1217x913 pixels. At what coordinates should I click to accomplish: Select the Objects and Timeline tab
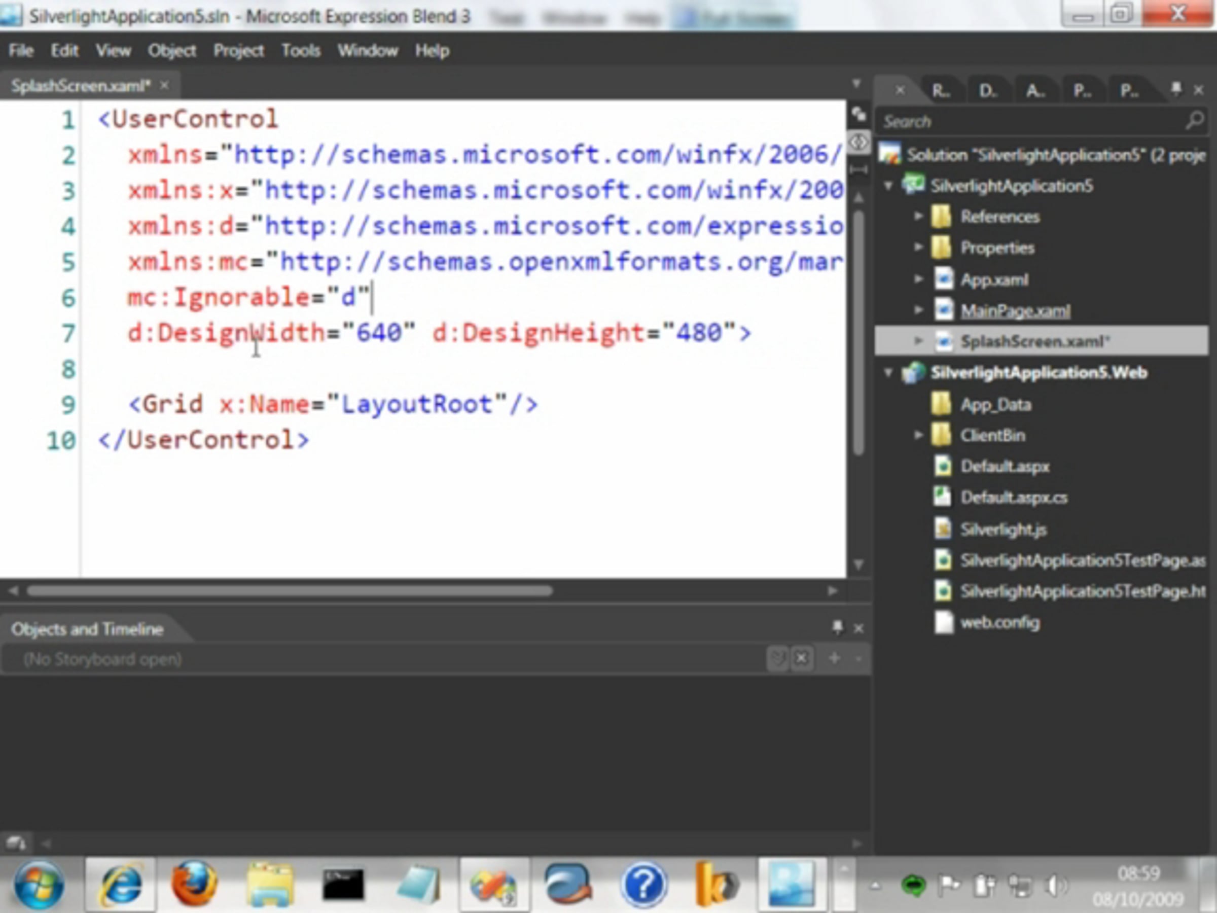[x=88, y=629]
